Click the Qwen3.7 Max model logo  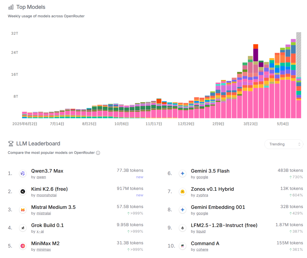[x=23, y=173]
